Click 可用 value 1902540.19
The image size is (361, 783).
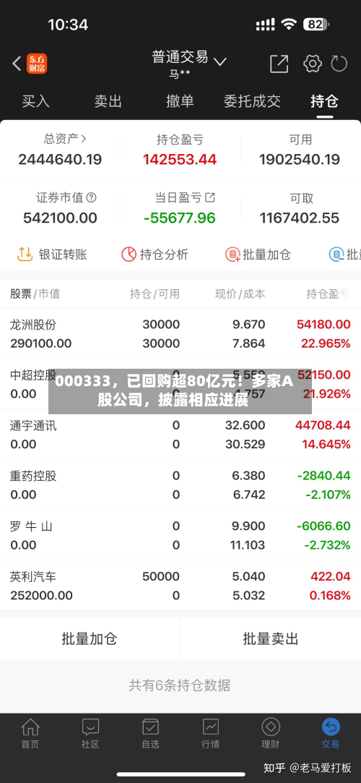[x=300, y=160]
